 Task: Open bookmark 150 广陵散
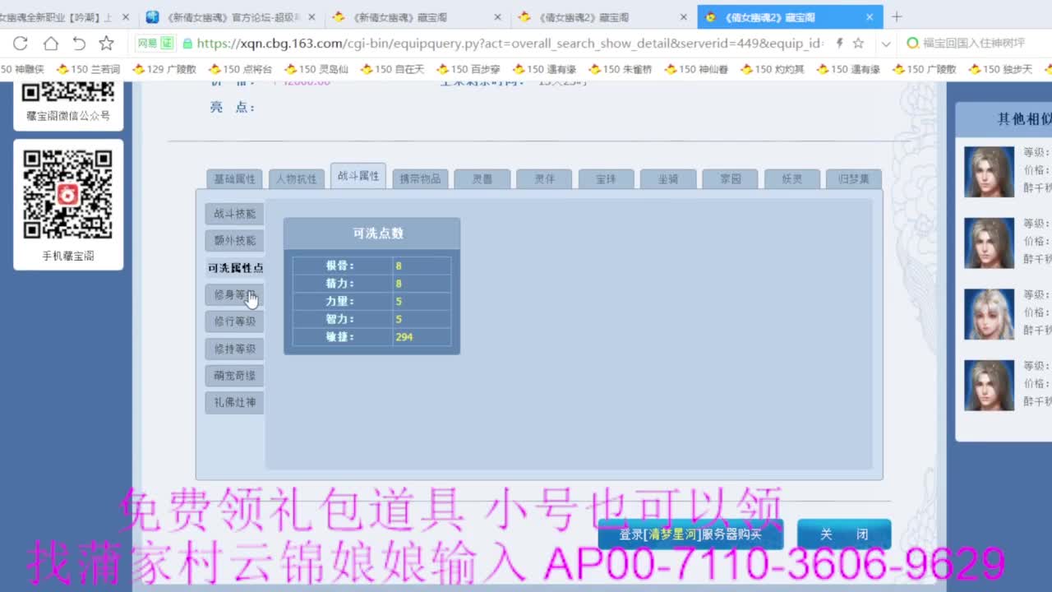[x=925, y=70]
